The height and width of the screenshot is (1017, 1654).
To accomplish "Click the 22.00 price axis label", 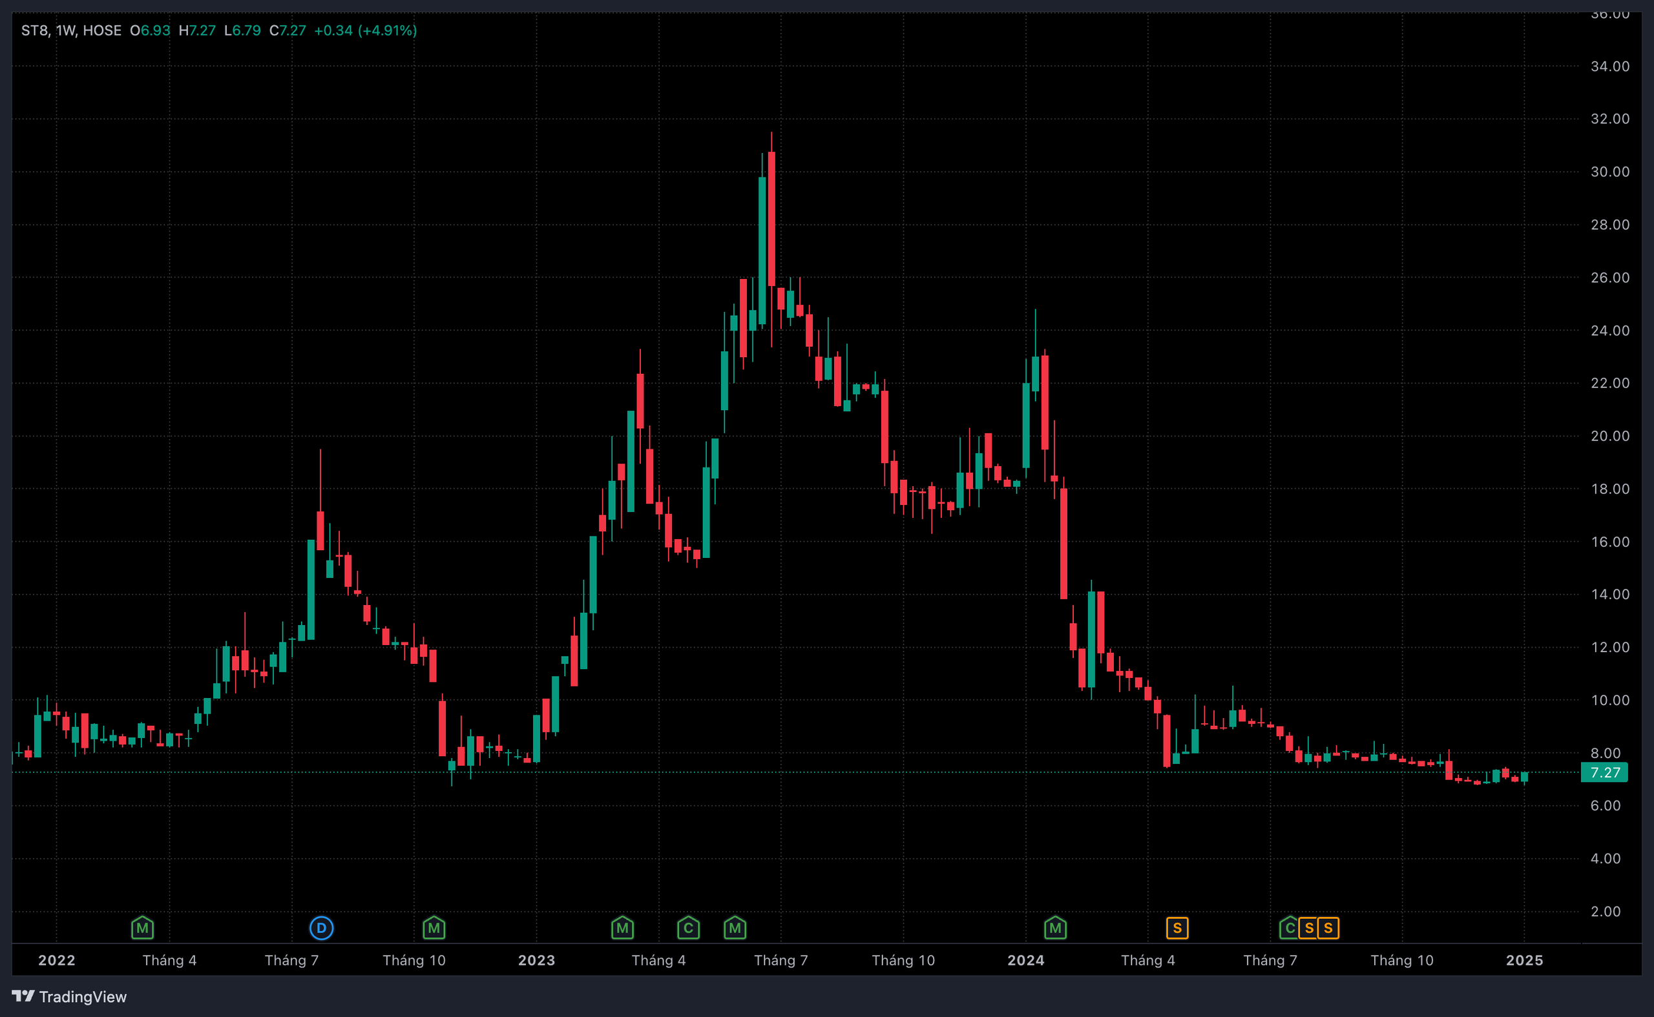I will click(x=1609, y=383).
